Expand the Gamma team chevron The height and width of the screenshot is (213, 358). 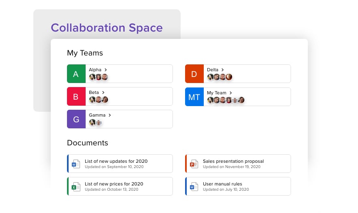click(x=110, y=115)
